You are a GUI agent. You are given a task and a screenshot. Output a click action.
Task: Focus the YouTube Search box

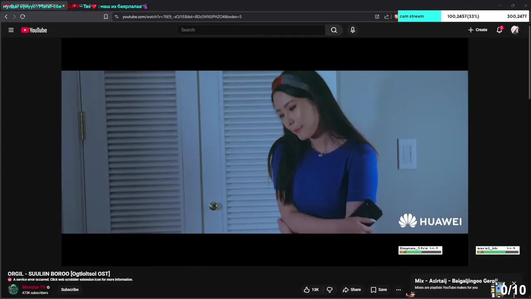pyautogui.click(x=251, y=30)
